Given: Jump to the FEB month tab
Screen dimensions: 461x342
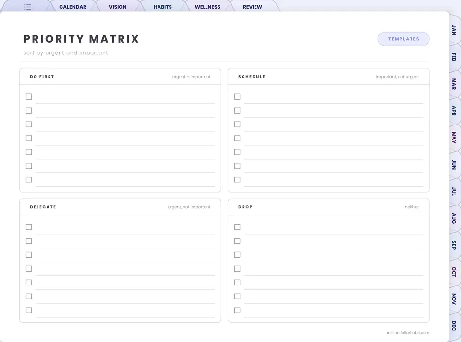Looking at the screenshot, I should point(454,57).
